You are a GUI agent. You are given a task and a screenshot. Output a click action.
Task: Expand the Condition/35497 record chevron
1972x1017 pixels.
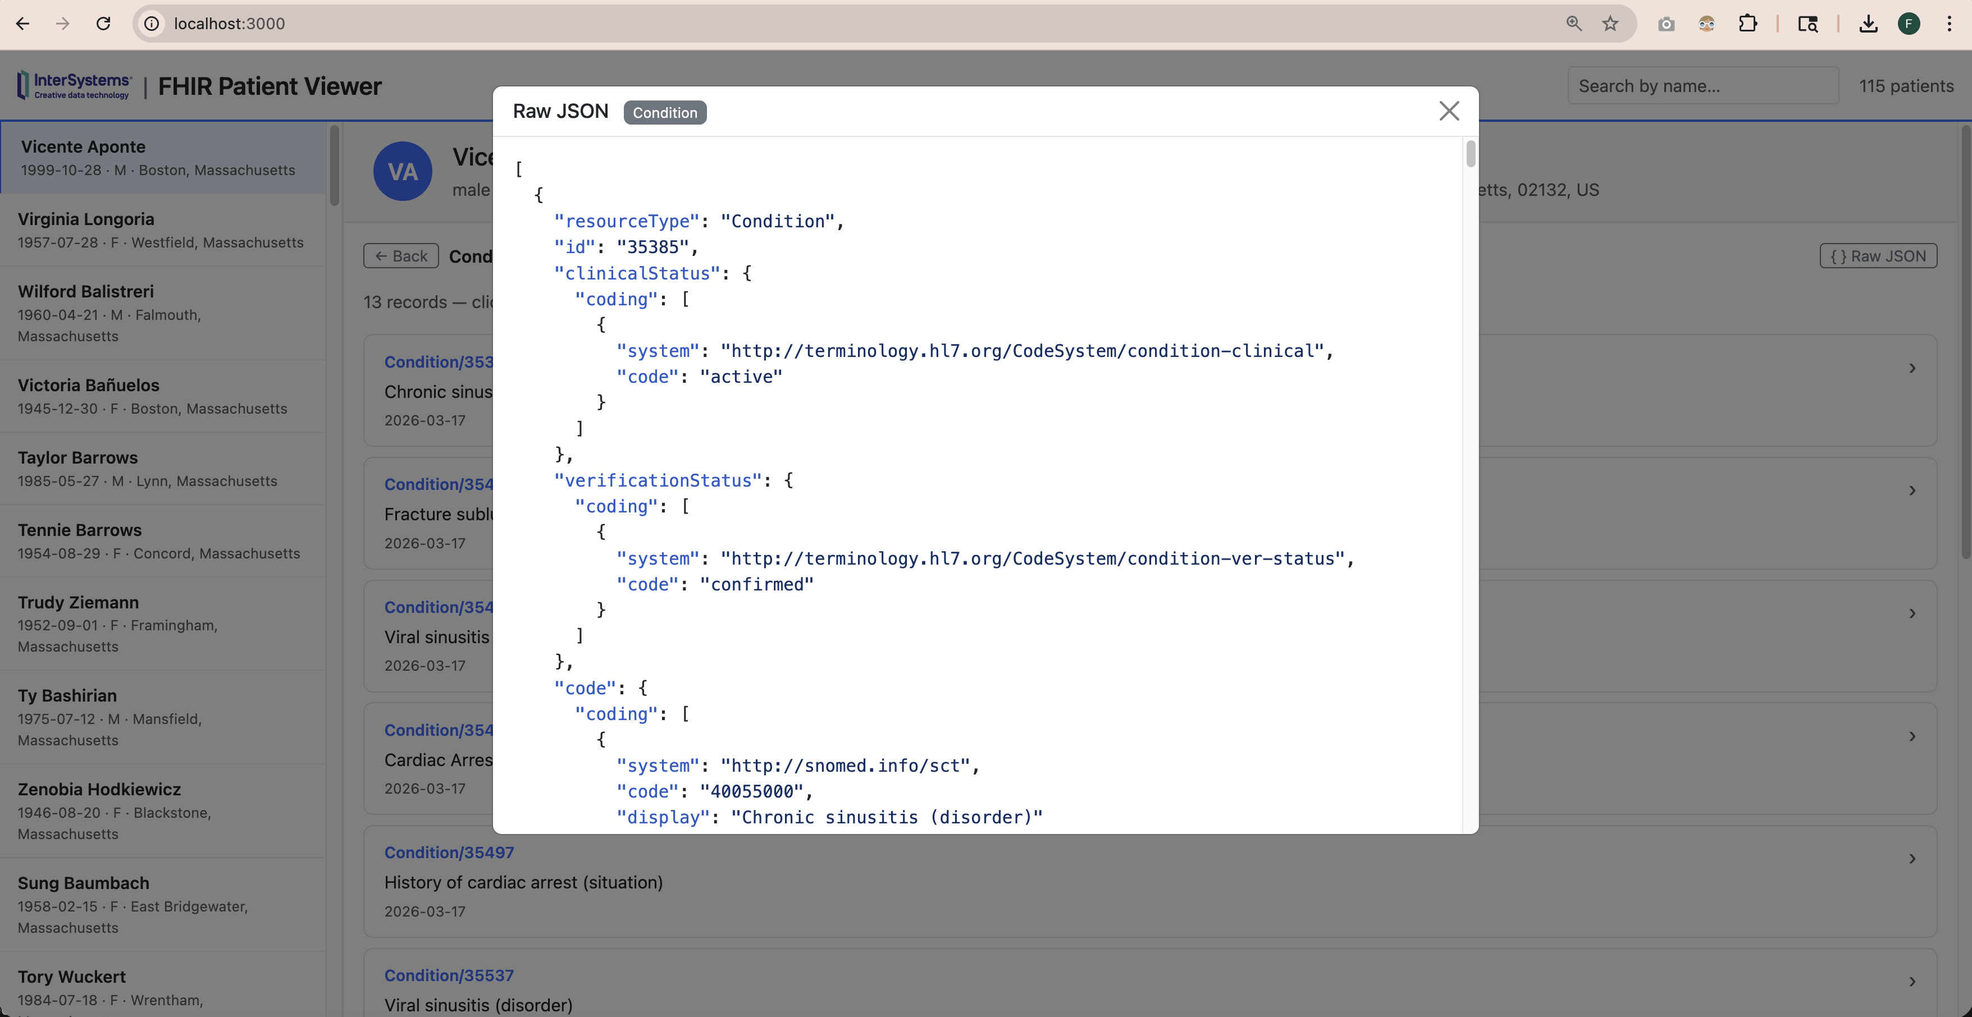1912,859
